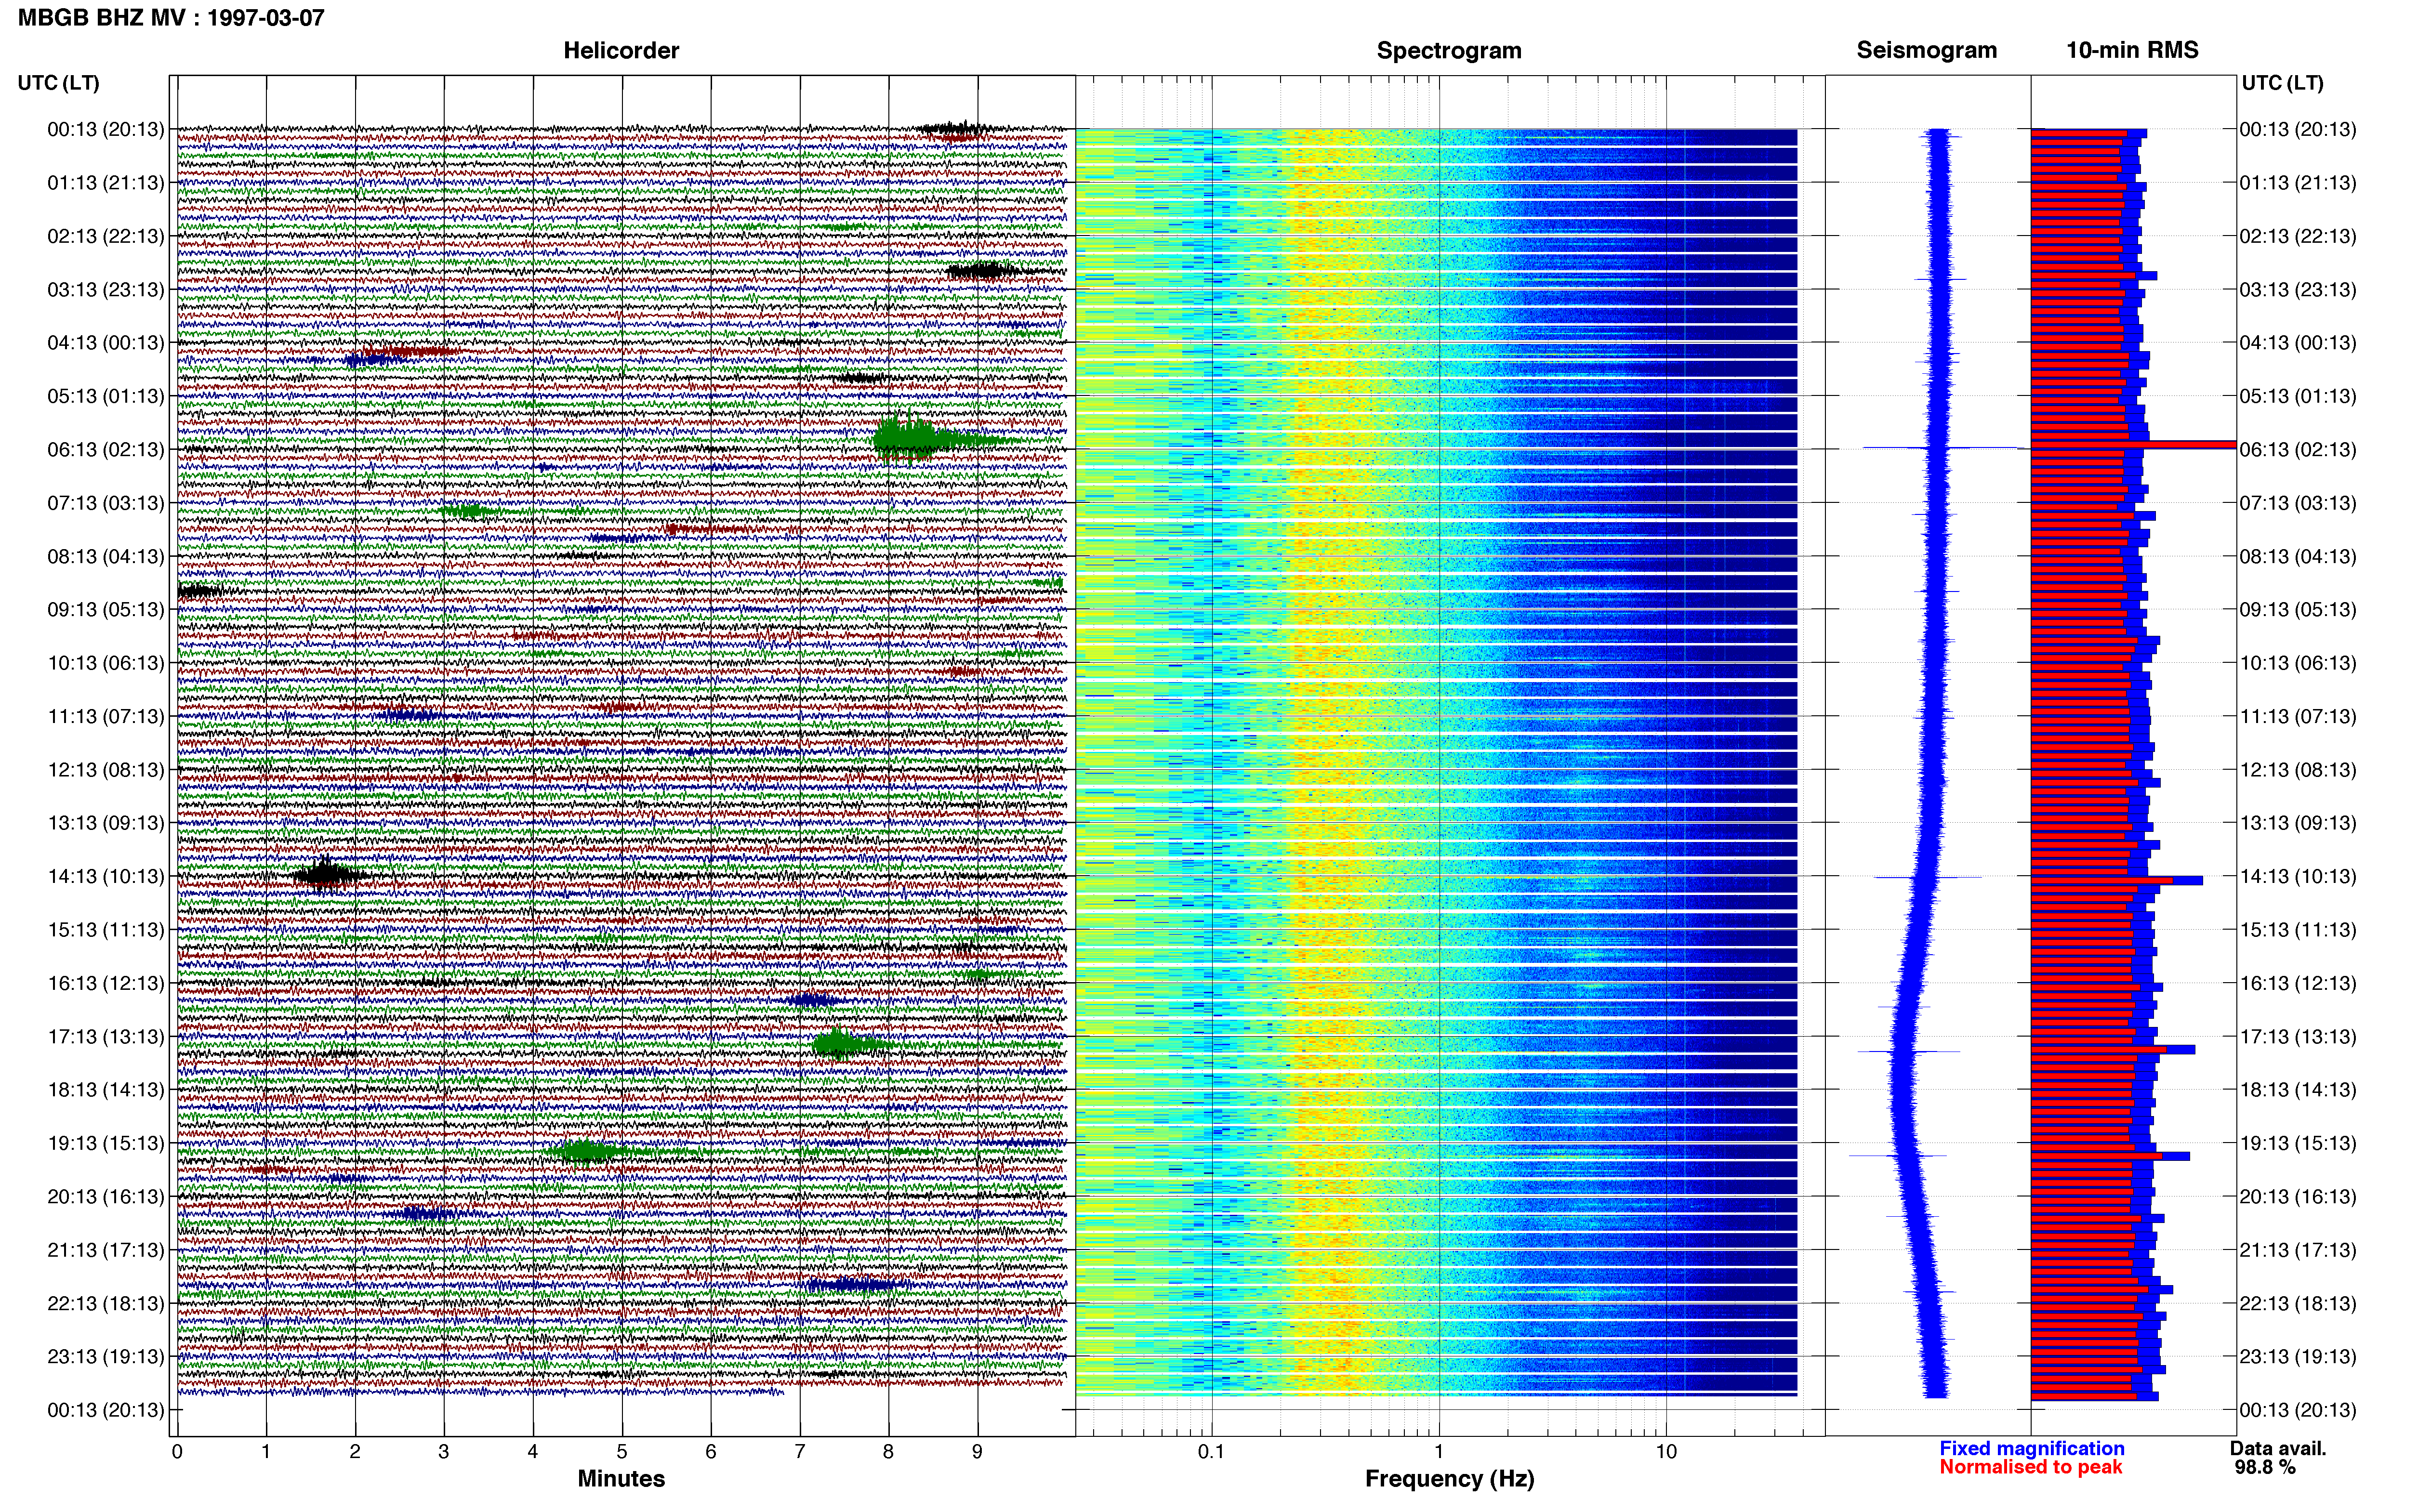Select the 'Seismogram' panel heading

click(1926, 50)
